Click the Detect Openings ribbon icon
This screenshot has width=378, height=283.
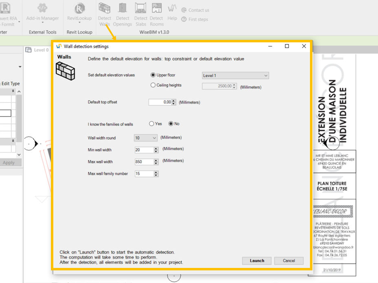click(x=123, y=8)
